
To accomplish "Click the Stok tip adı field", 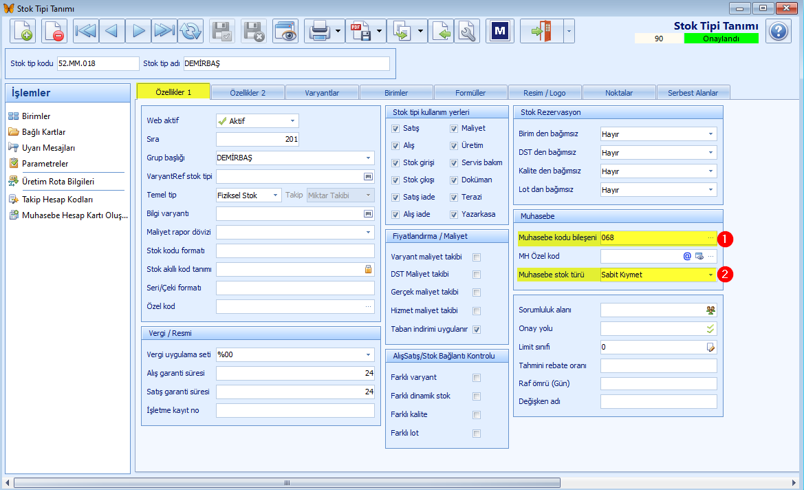I will [287, 63].
